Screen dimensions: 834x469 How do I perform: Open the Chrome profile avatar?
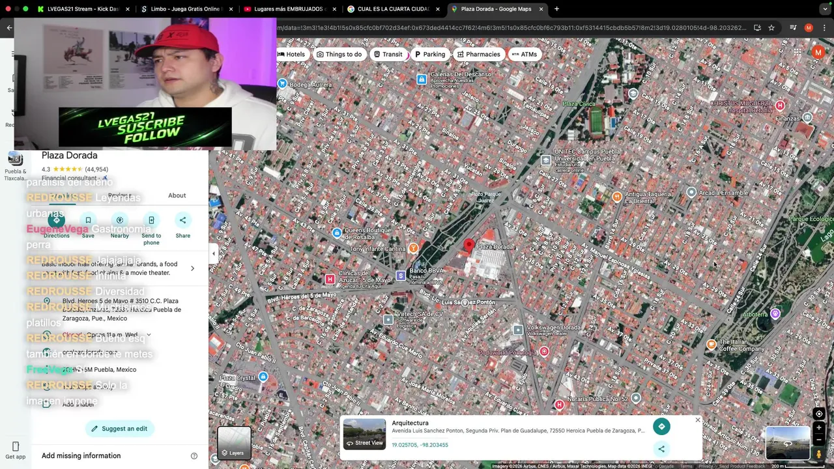point(809,28)
